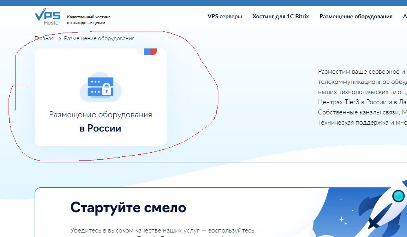
Task: Open the VPS Hoster logo homepage
Action: [x=48, y=17]
